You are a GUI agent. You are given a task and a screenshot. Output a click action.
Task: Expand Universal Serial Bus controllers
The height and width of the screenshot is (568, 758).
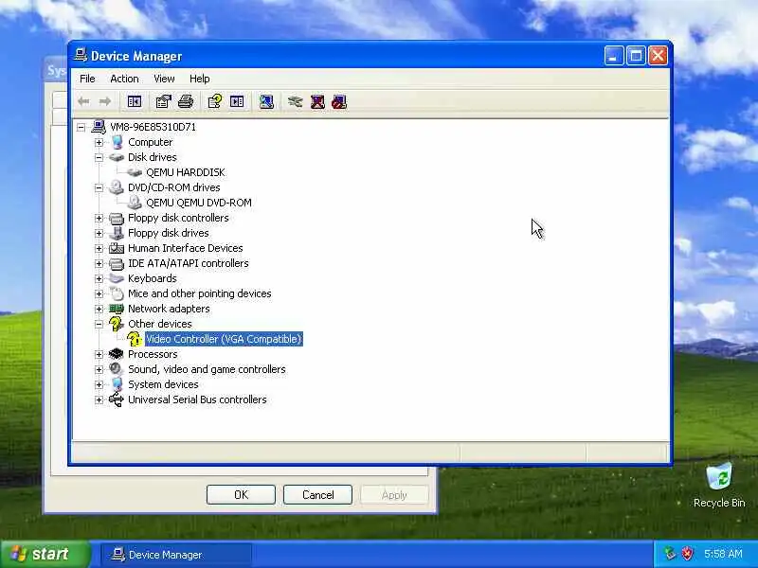(99, 399)
